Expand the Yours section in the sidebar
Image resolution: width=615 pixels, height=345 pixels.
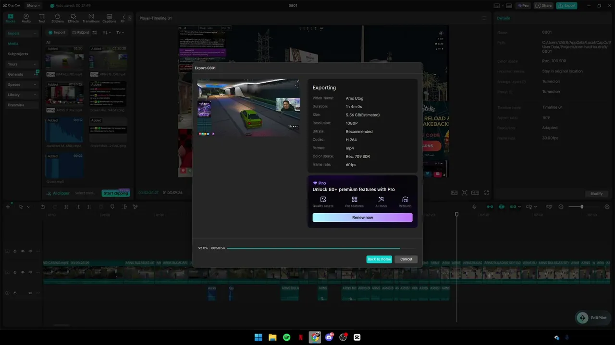pyautogui.click(x=21, y=64)
